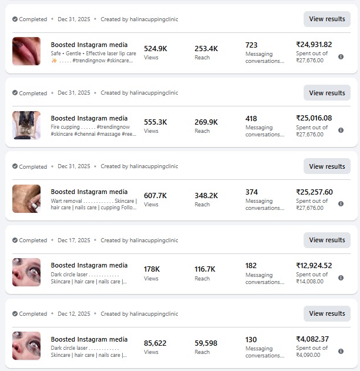Open the lips thumbnail image
Viewport: 360px width, 371px height.
pos(26,51)
